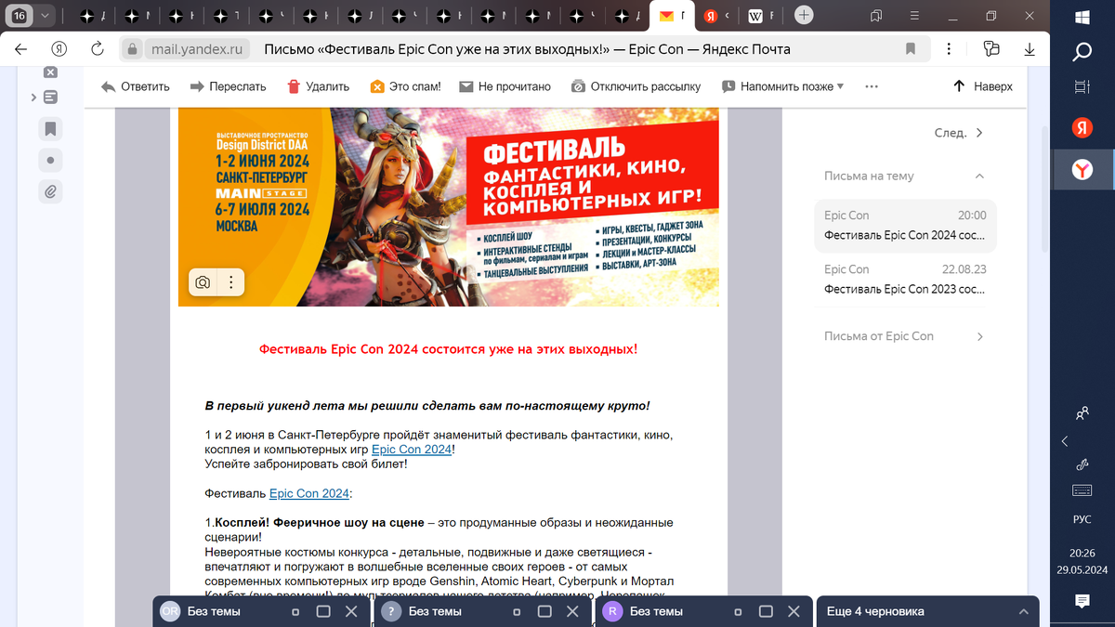The width and height of the screenshot is (1115, 627).
Task: Click the Reply (Ответить) button
Action: 136,86
